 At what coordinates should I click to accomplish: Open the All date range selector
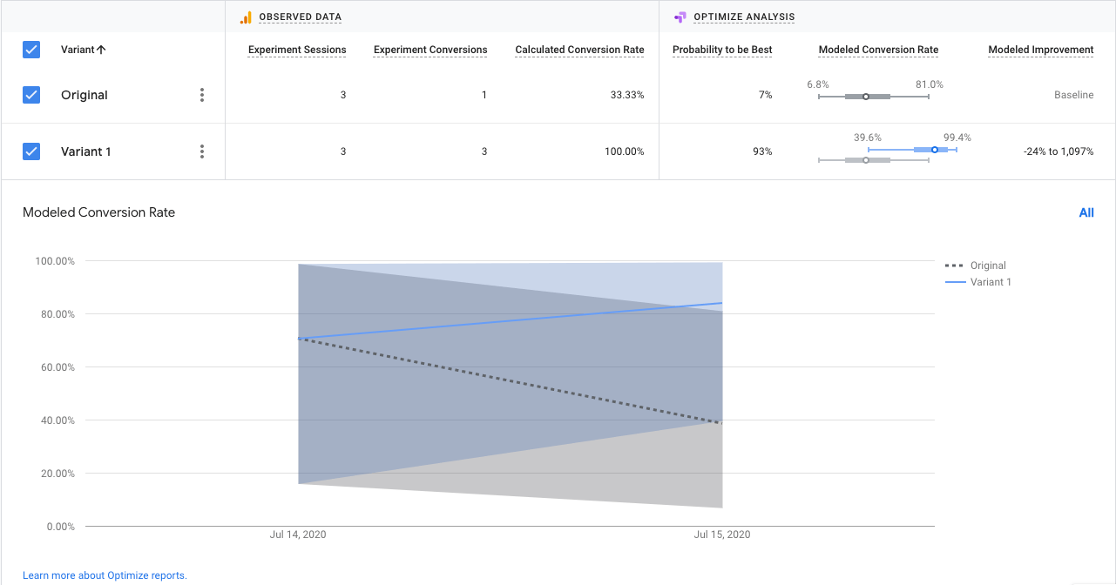tap(1086, 212)
